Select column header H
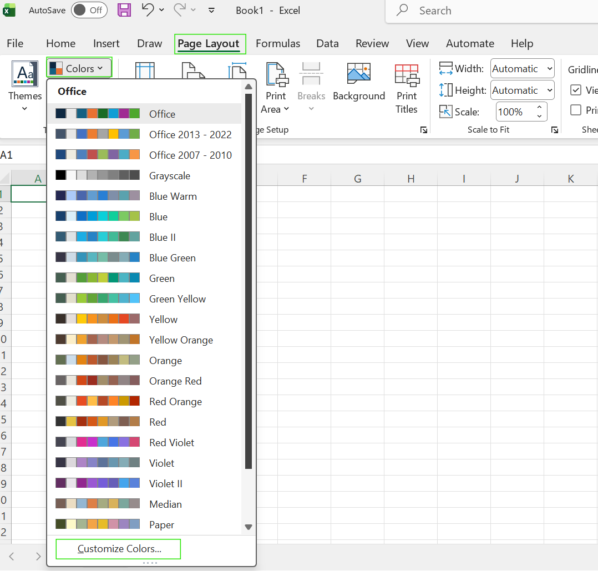 click(x=411, y=179)
